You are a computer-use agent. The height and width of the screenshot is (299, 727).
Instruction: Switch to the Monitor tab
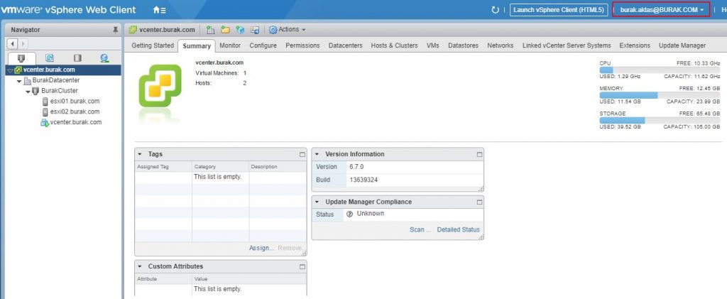(x=230, y=45)
